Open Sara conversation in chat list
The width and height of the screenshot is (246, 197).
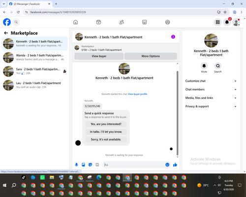pyautogui.click(x=34, y=71)
